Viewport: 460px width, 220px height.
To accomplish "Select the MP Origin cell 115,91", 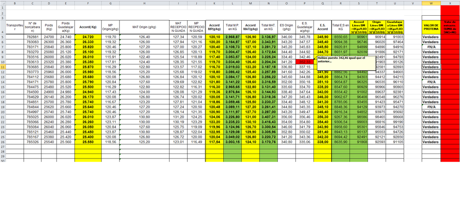I will point(111,57).
